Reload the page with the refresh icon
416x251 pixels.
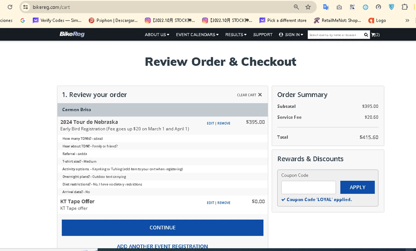coord(10,7)
